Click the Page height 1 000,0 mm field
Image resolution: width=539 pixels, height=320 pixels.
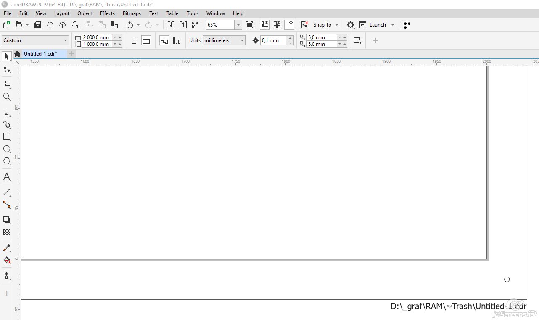pos(96,44)
